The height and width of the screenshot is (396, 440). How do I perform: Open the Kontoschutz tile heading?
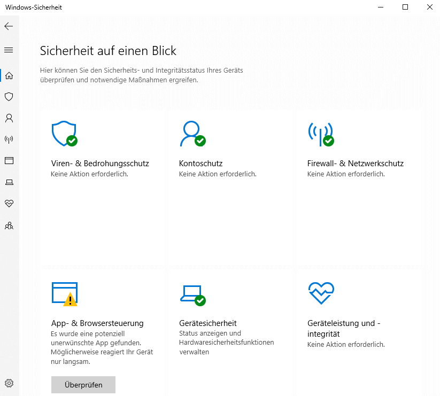click(x=200, y=164)
